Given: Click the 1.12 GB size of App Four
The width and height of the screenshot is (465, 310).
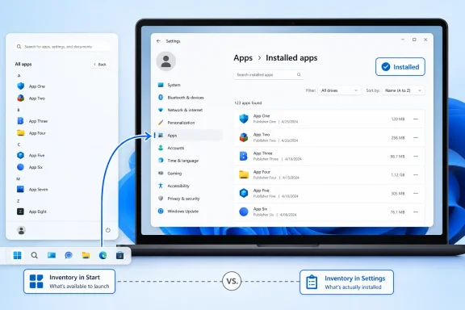Looking at the screenshot, I should [x=397, y=174].
